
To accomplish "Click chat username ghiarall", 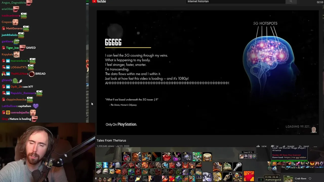I will [6, 80].
